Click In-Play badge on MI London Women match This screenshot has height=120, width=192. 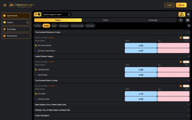coord(186,38)
